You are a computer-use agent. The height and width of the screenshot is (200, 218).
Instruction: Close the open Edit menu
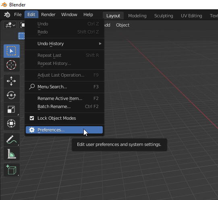[x=31, y=15]
